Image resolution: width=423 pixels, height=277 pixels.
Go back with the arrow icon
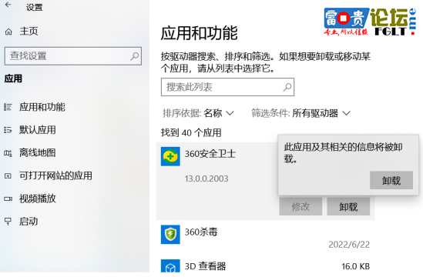8,5
